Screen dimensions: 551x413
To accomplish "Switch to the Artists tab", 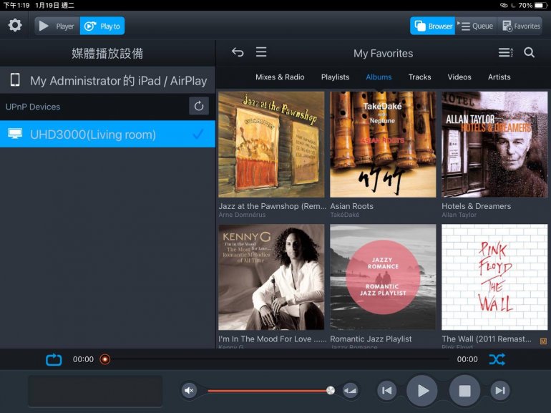I will coord(499,77).
